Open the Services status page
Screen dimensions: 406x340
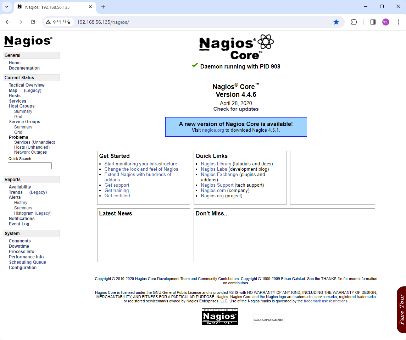(17, 101)
